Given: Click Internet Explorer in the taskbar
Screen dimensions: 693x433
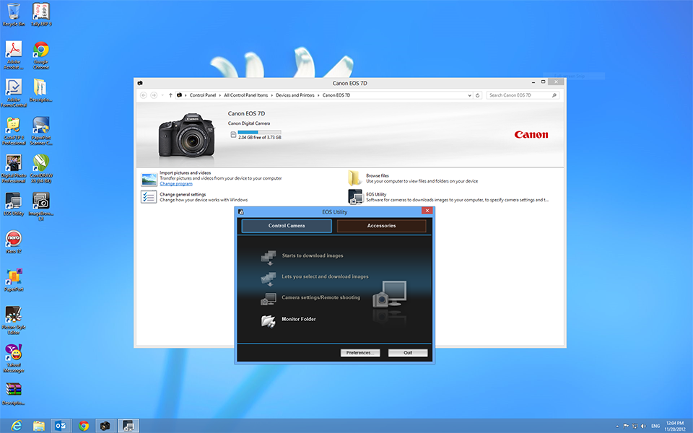Looking at the screenshot, I should (16, 426).
